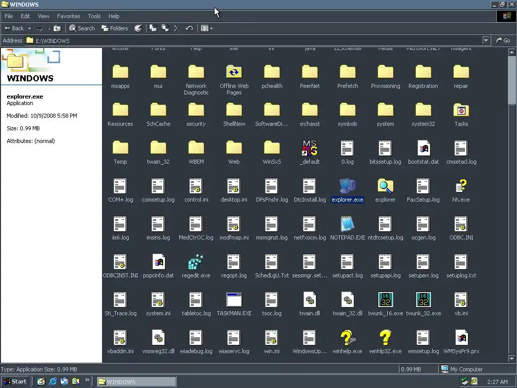This screenshot has width=517, height=388.
Task: Select the setuplog.txt file
Action: click(x=461, y=267)
